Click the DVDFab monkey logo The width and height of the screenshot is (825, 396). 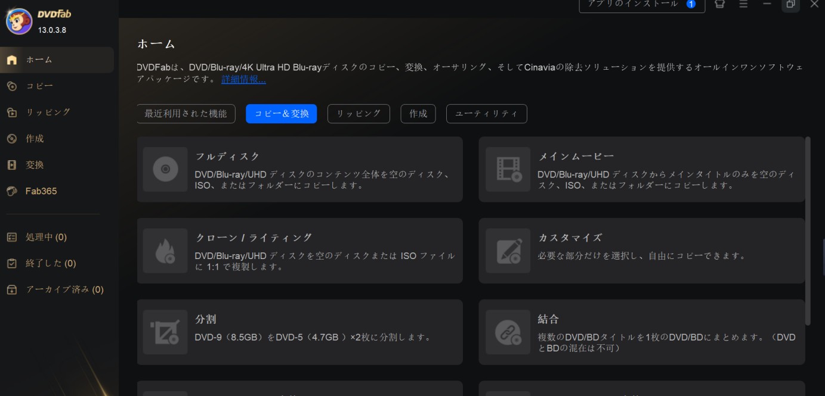(x=18, y=21)
